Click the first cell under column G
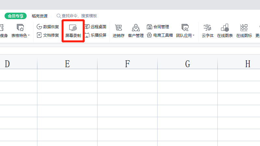Viewport: 260px width, 146px height. [188, 75]
